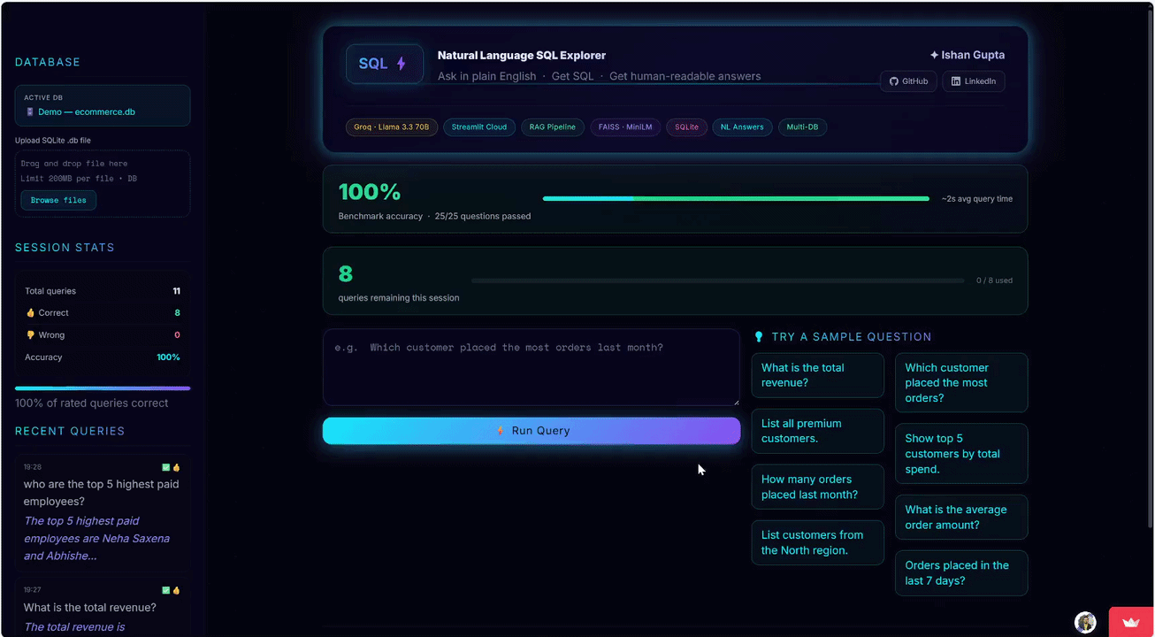Click the Streamlit Cloud tag
The width and height of the screenshot is (1155, 637).
[479, 127]
